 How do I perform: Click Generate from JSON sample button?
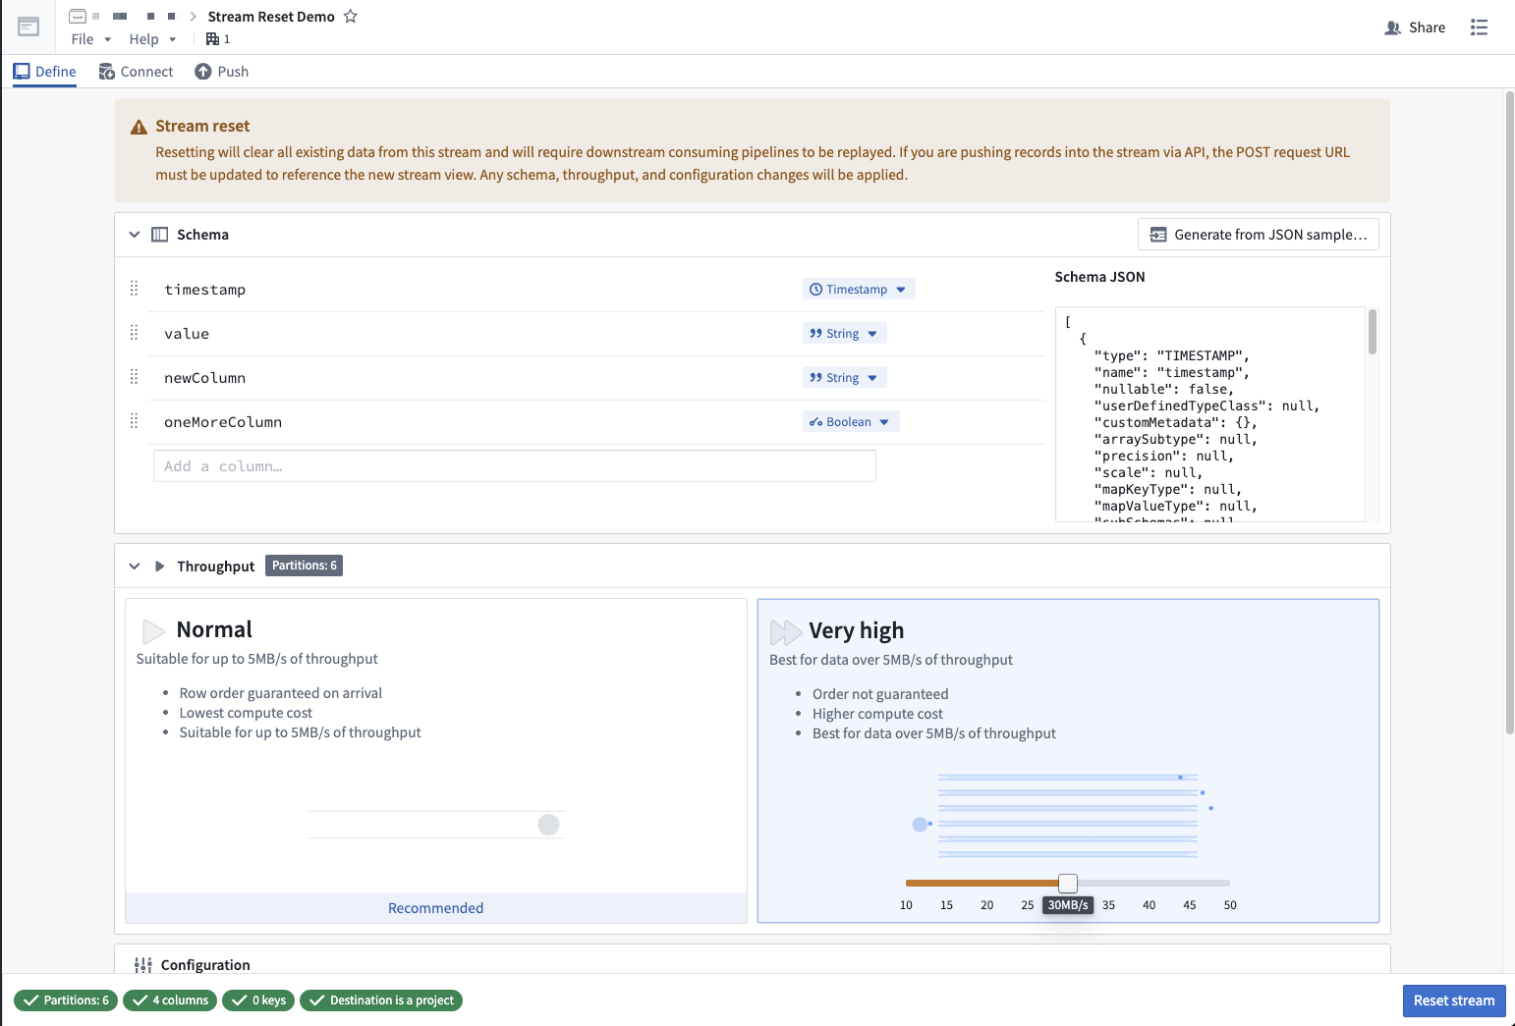(x=1259, y=235)
